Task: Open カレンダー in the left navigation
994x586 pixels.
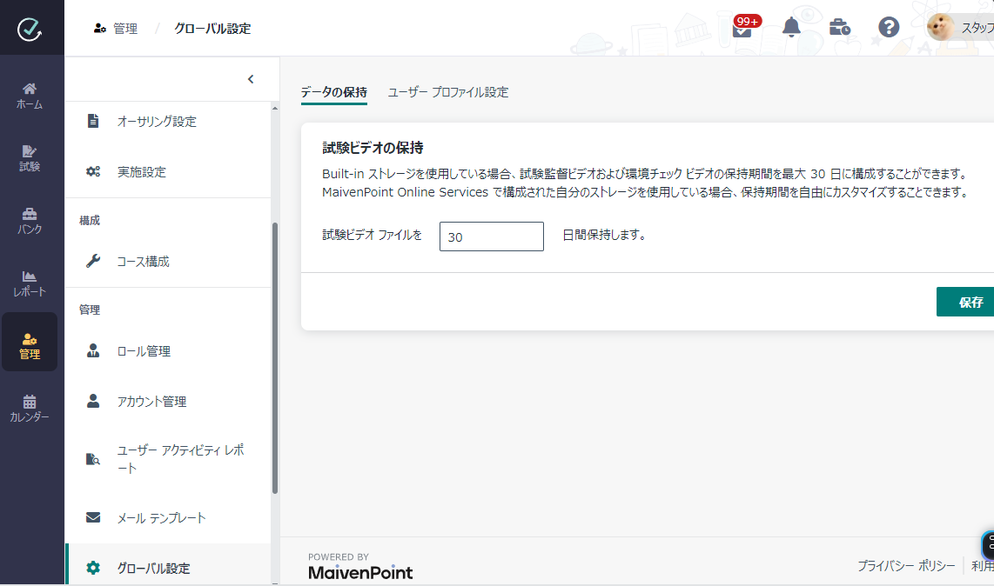Action: pyautogui.click(x=30, y=409)
